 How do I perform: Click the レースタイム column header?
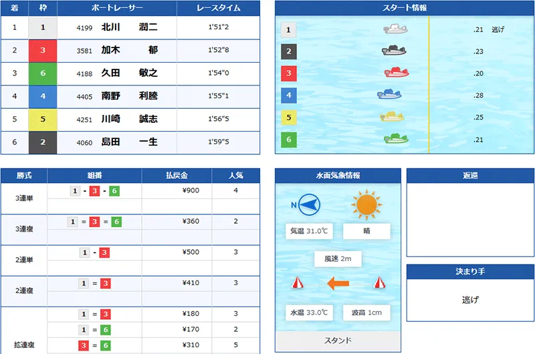click(219, 8)
